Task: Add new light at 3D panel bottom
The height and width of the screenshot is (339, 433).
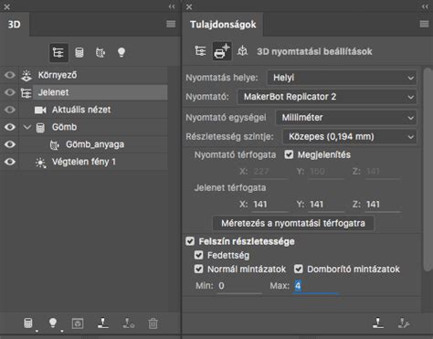Action: (53, 323)
